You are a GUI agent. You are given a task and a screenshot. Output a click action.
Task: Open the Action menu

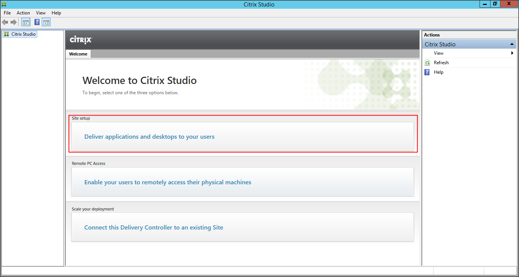(x=23, y=13)
